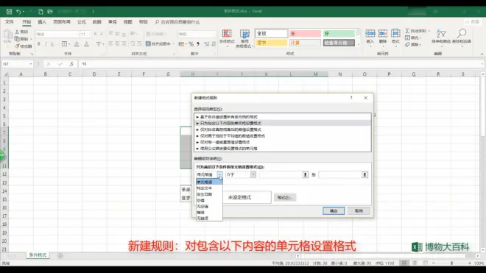Click the first value input field in dialog
The width and height of the screenshot is (486, 273).
[281, 175]
